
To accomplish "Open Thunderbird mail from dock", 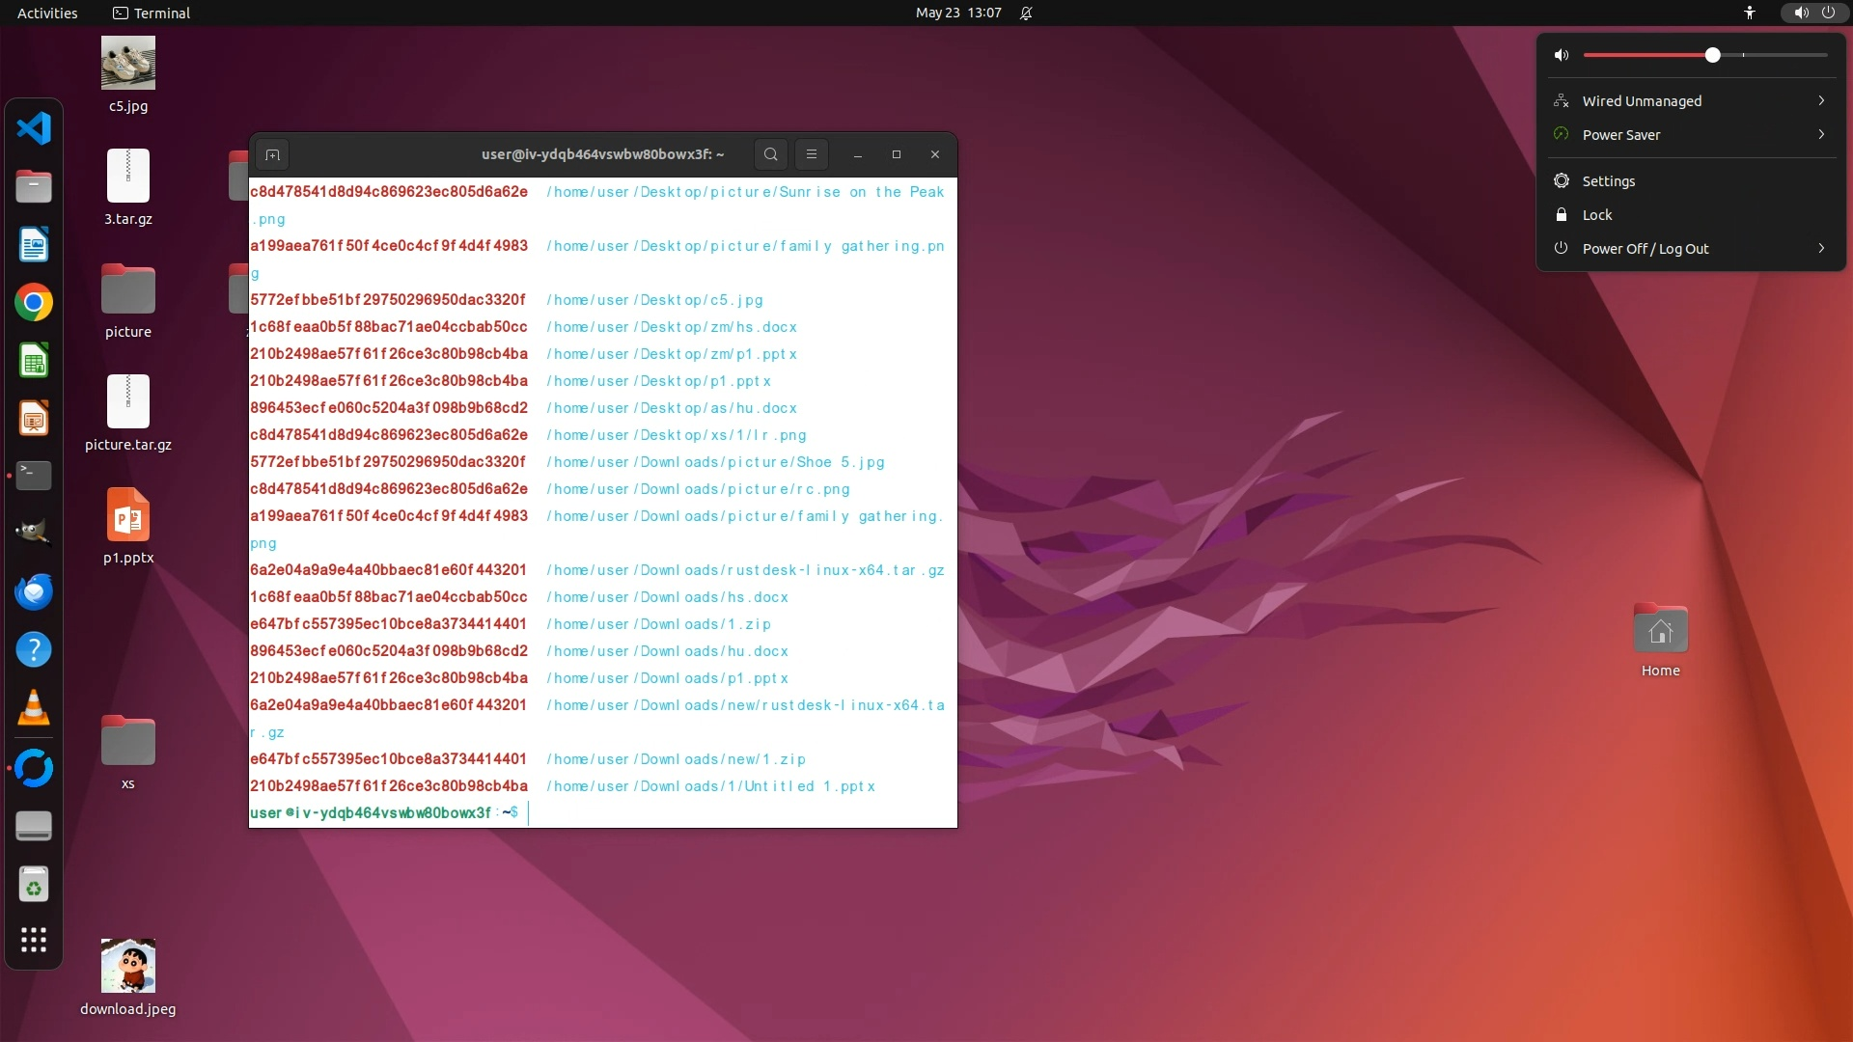I will click(x=34, y=591).
